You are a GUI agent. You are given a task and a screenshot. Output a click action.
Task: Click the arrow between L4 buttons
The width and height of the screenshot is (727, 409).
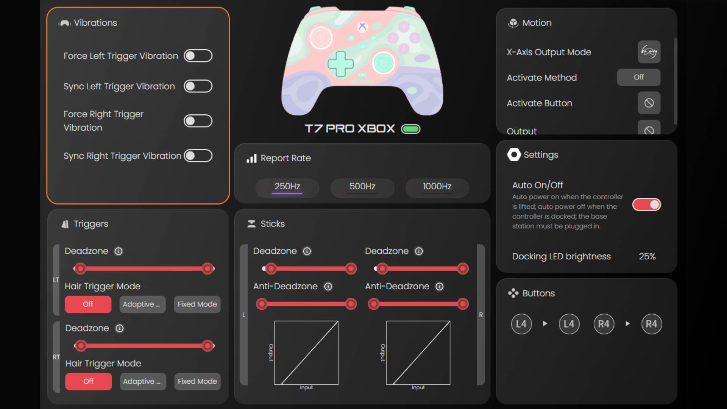coord(545,324)
